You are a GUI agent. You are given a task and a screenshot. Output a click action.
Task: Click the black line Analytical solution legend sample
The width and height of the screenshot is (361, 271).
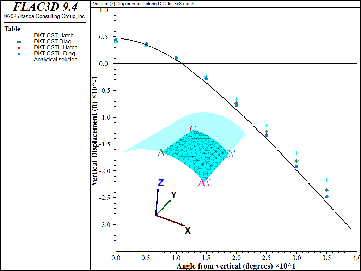pyautogui.click(x=19, y=60)
